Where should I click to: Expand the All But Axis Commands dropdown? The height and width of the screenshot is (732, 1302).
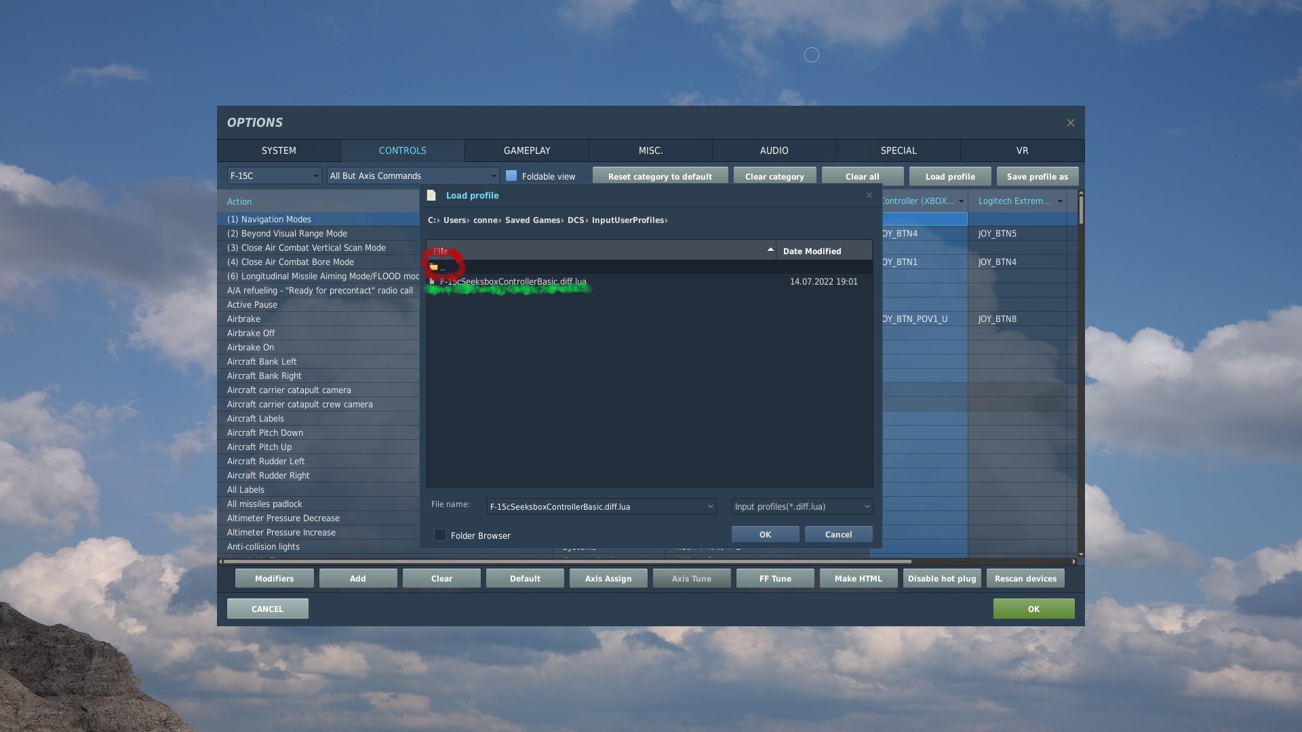(413, 176)
